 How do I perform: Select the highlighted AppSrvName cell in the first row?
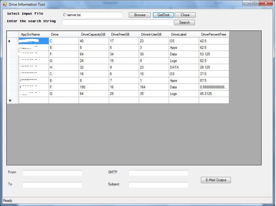tap(34, 41)
